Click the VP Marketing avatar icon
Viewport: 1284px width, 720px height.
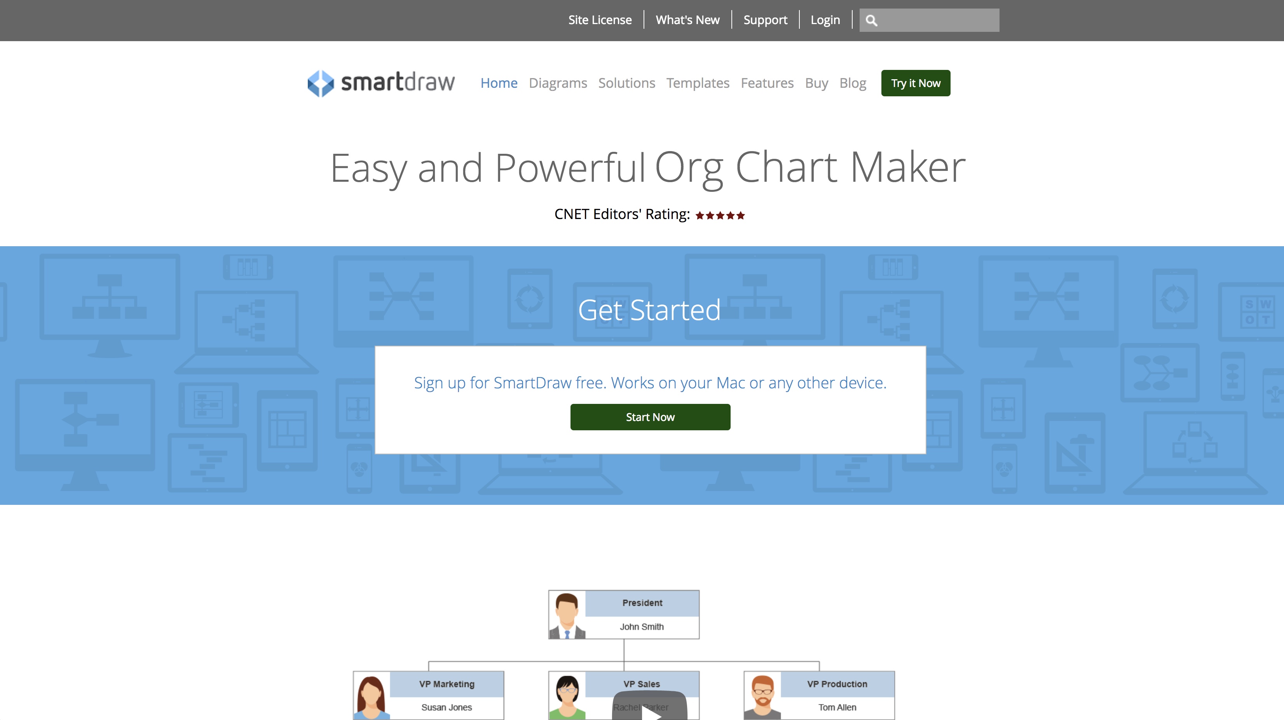coord(372,695)
